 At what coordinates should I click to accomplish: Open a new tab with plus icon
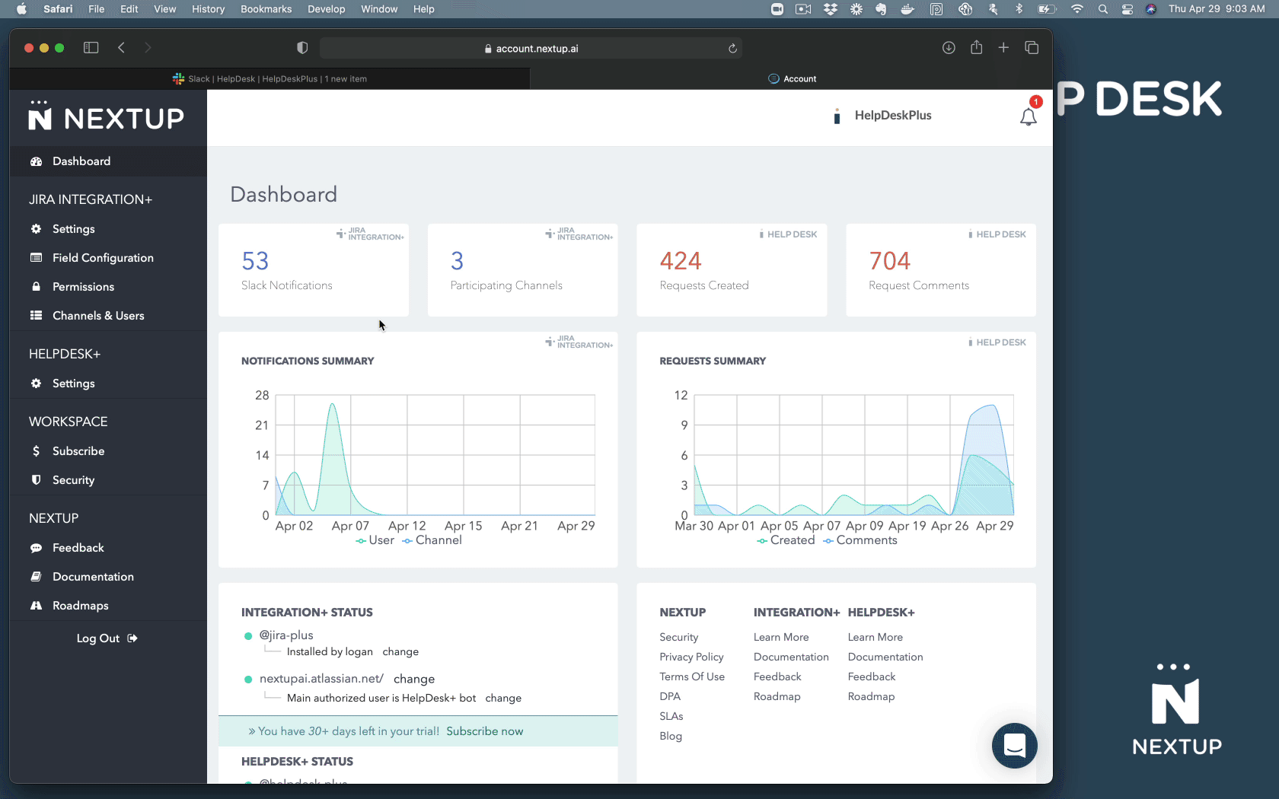[x=1003, y=48]
